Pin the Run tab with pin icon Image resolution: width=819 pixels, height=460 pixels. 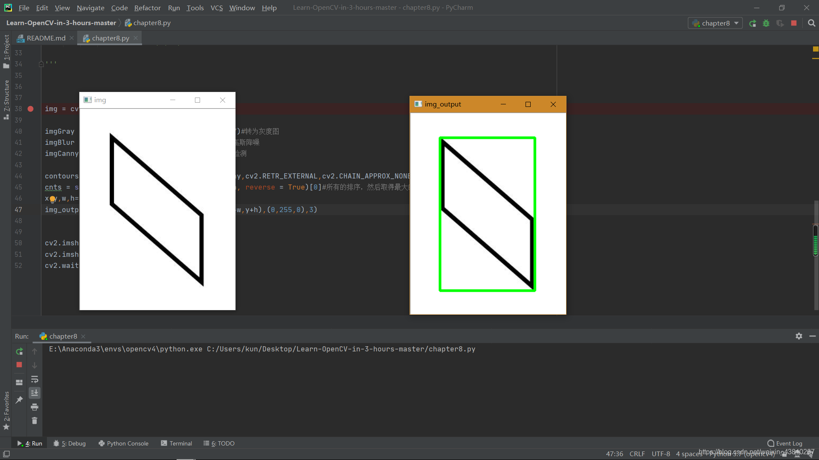click(x=19, y=400)
